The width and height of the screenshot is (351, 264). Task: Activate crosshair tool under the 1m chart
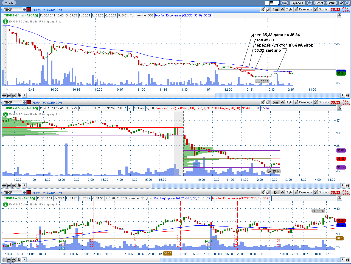point(4,95)
